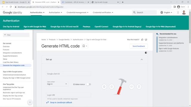This screenshot has width=191, height=107.
Task: Click the lock icon in address bar
Action: (16, 7)
